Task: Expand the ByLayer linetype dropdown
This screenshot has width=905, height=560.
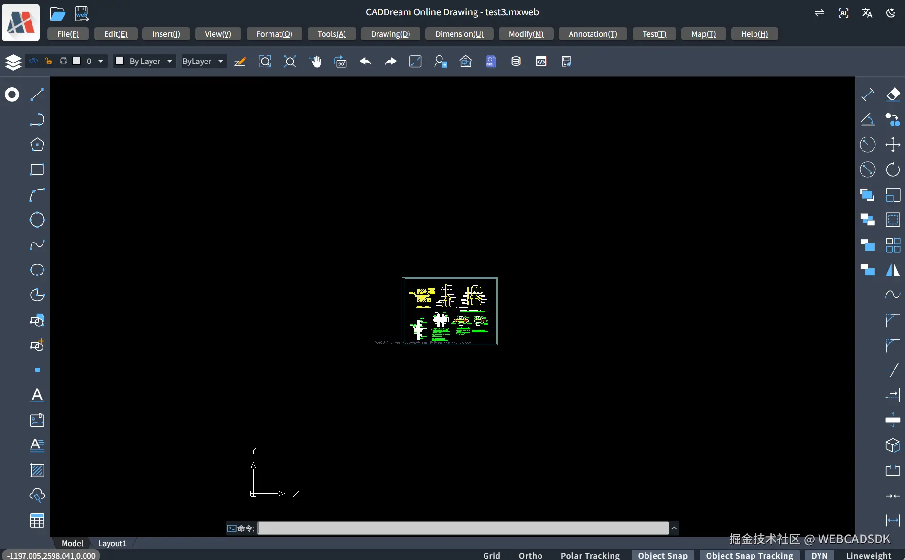Action: click(x=220, y=61)
